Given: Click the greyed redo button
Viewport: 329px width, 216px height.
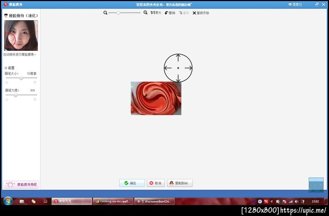Looking at the screenshot, I should 184,13.
